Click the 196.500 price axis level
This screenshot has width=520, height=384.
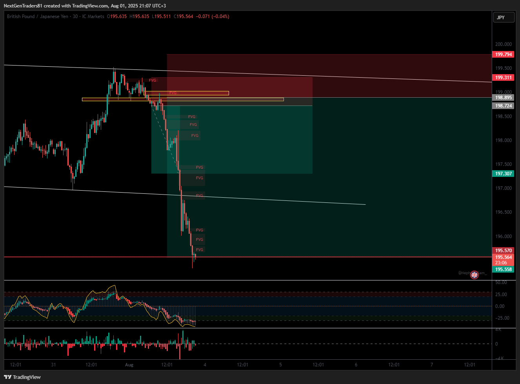point(504,212)
